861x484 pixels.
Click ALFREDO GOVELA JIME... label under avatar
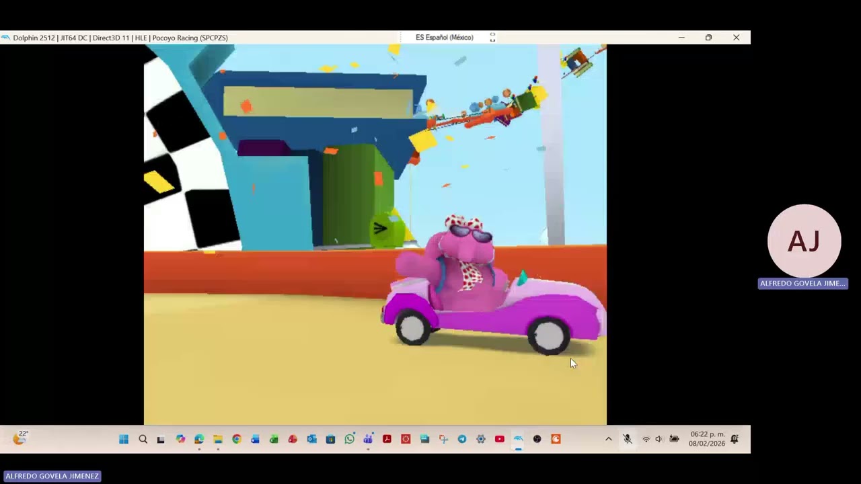click(802, 283)
